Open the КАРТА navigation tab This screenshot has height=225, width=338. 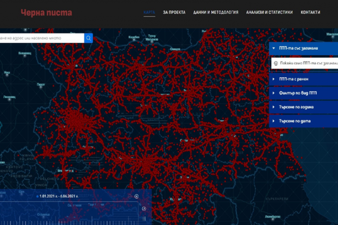(149, 12)
